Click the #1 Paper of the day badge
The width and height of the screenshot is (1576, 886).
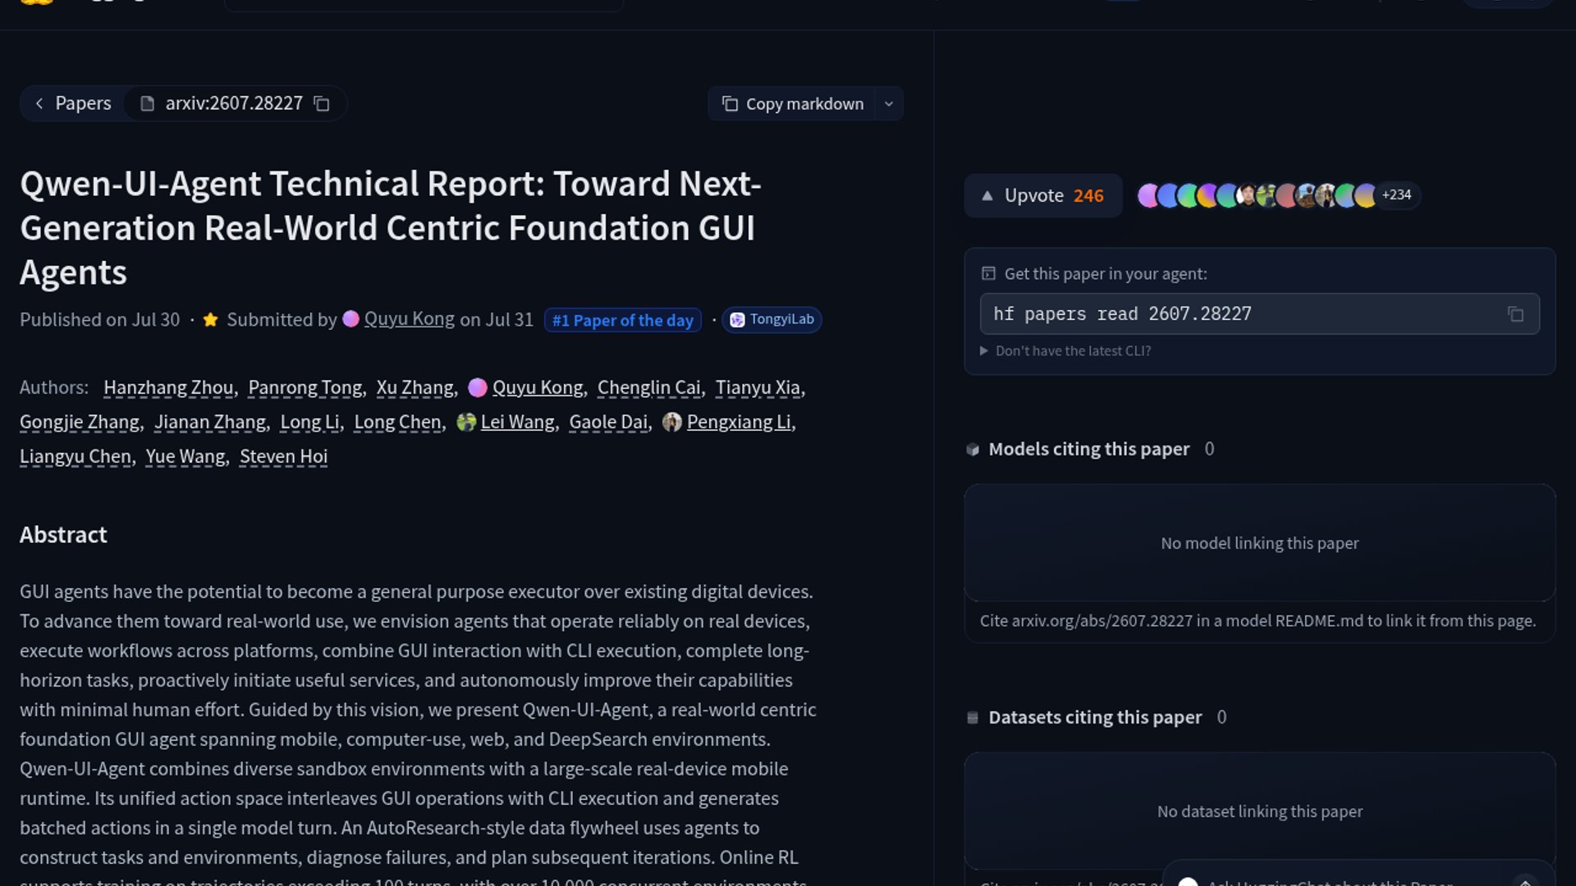622,320
